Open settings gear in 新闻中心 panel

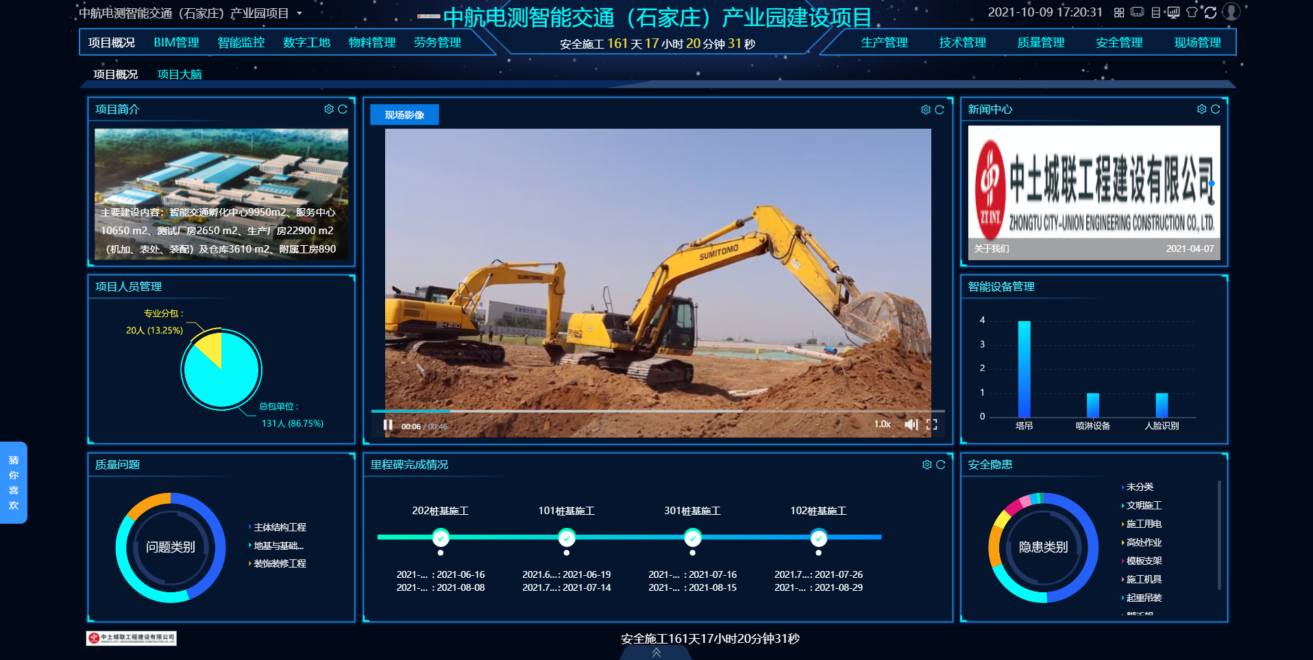tap(1201, 110)
